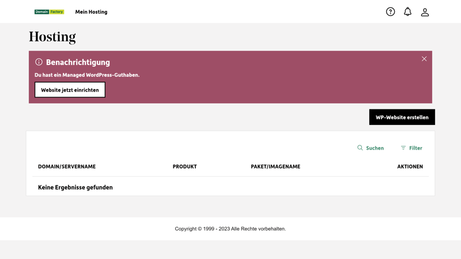Click the Hosting page heading
This screenshot has height=259, width=461.
[x=52, y=37]
